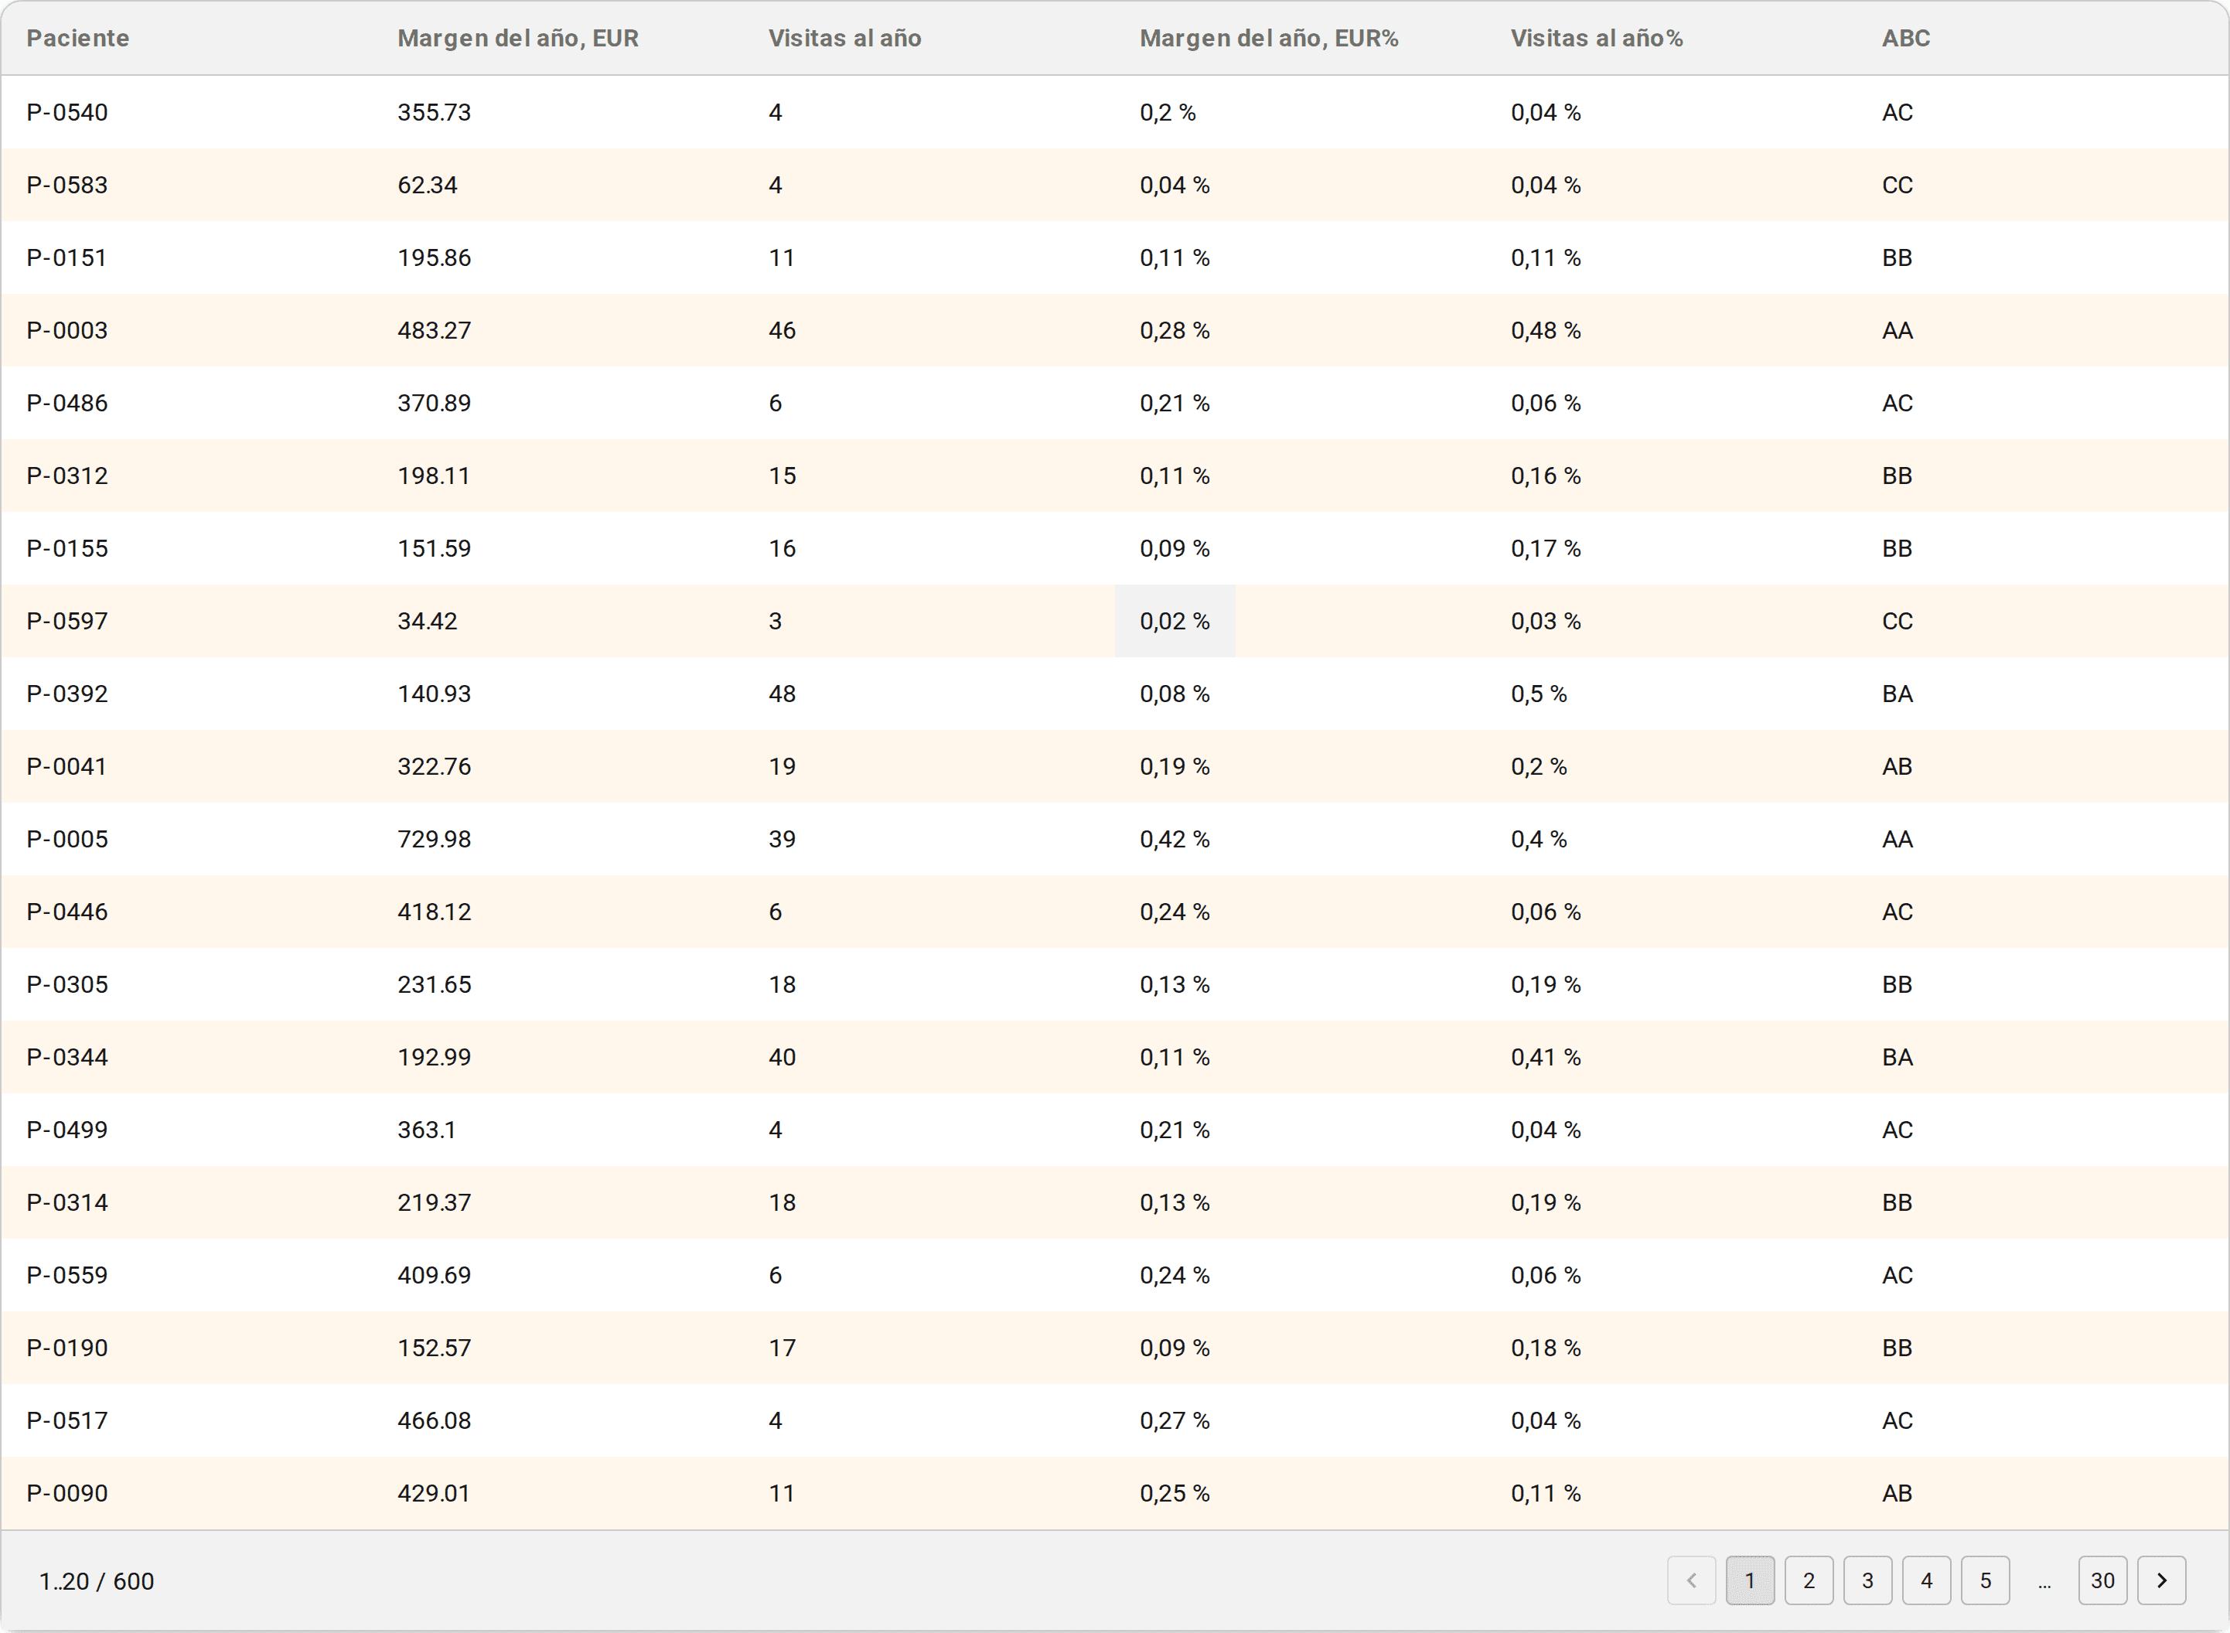This screenshot has width=2230, height=1633.
Task: Select patient row P-0540
Action: pyautogui.click(x=1115, y=111)
